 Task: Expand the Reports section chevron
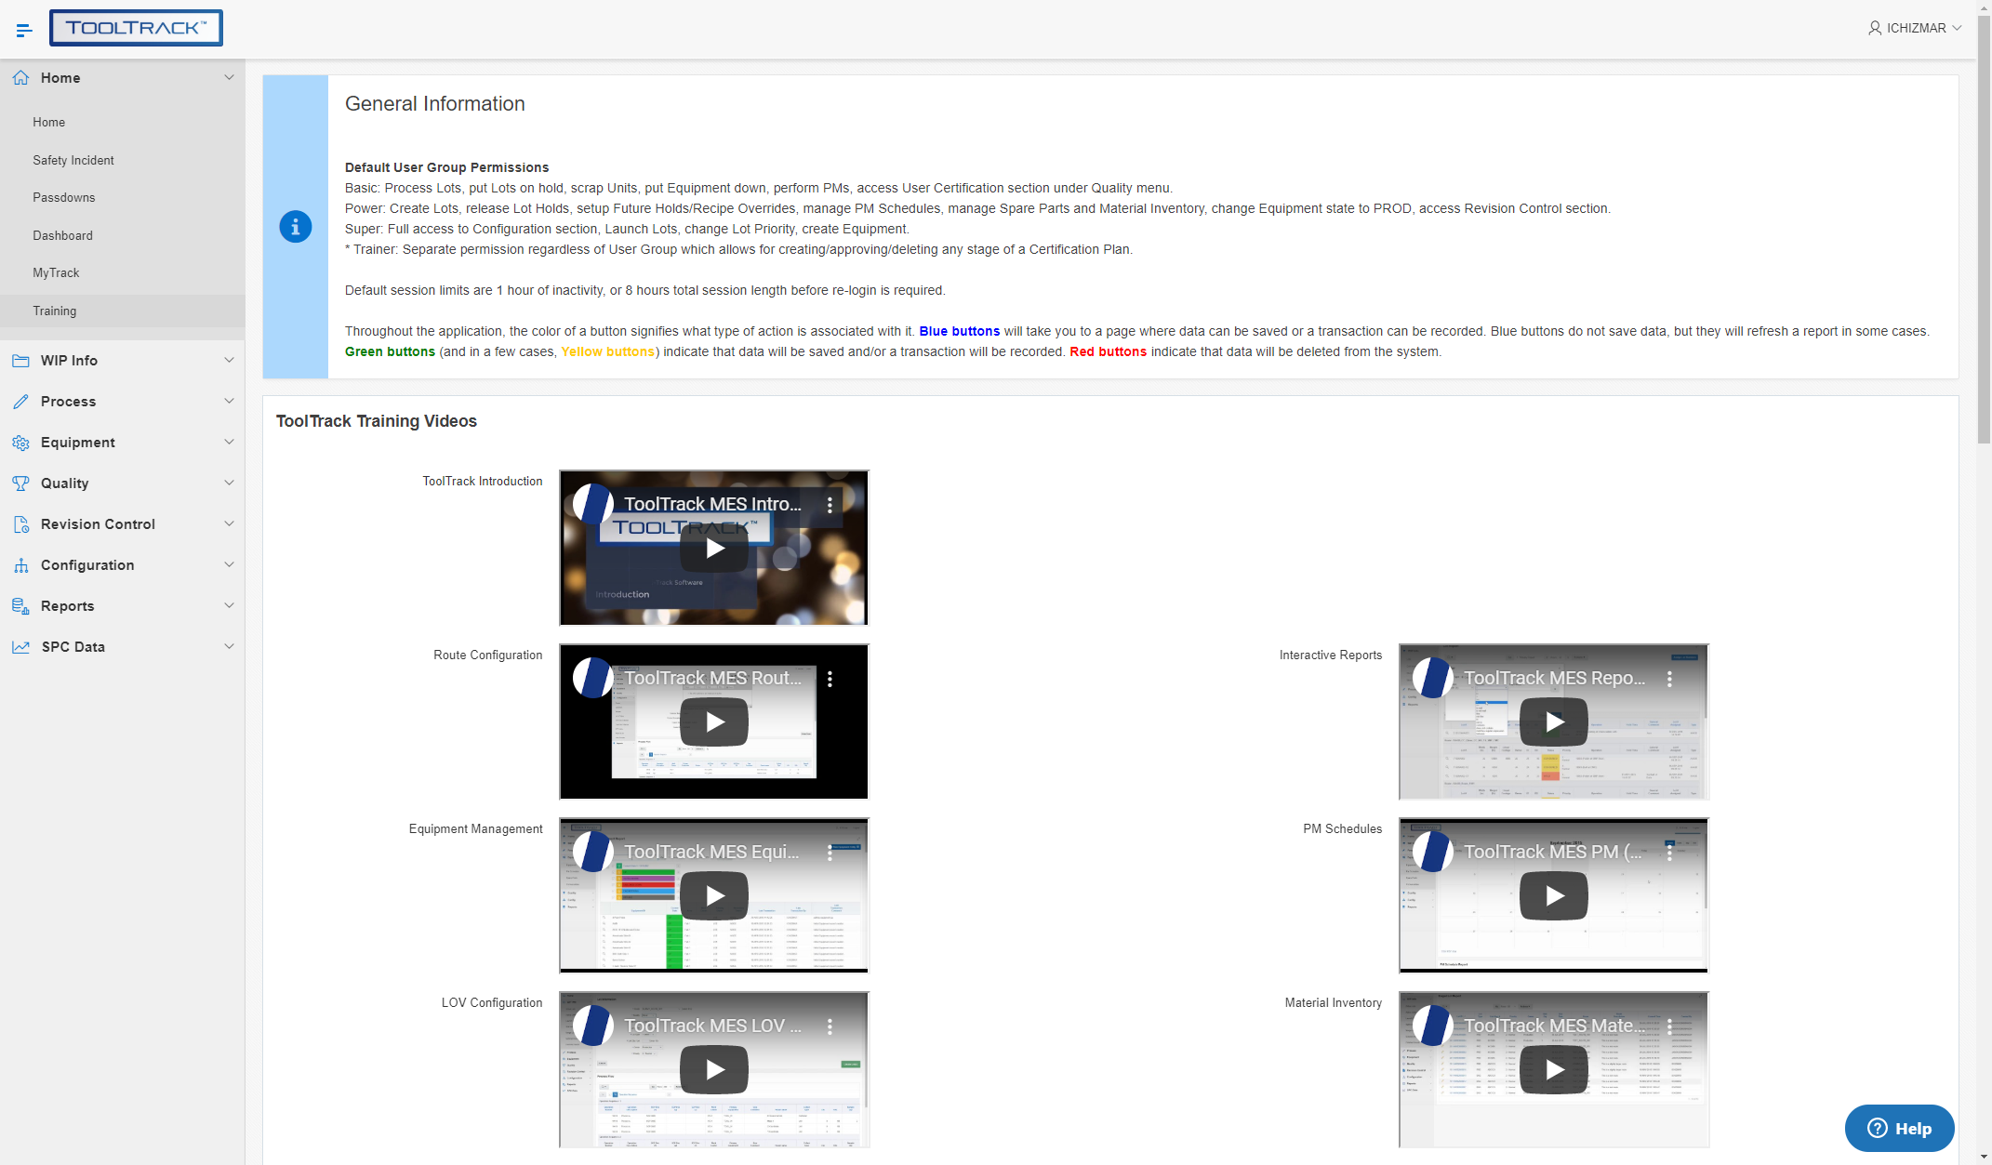[x=229, y=605]
